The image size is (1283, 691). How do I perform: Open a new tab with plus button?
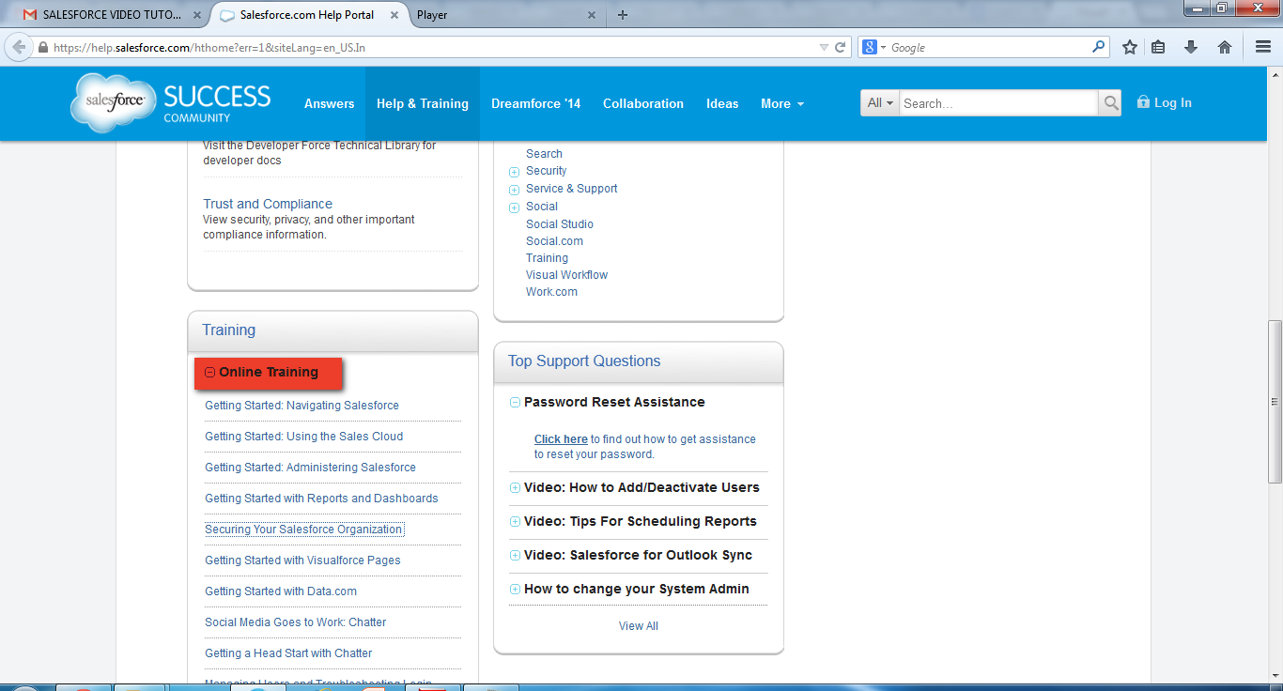[623, 15]
